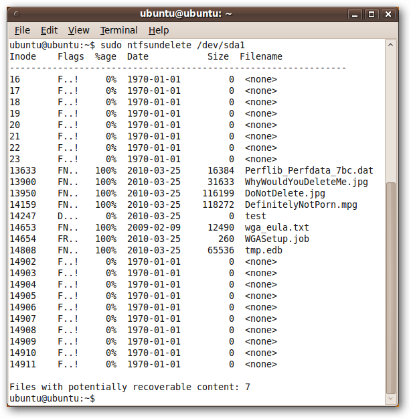Image resolution: width=411 pixels, height=419 pixels.
Task: Click filename WhyWouldYouDeleteMe.jpg
Action: click(306, 182)
